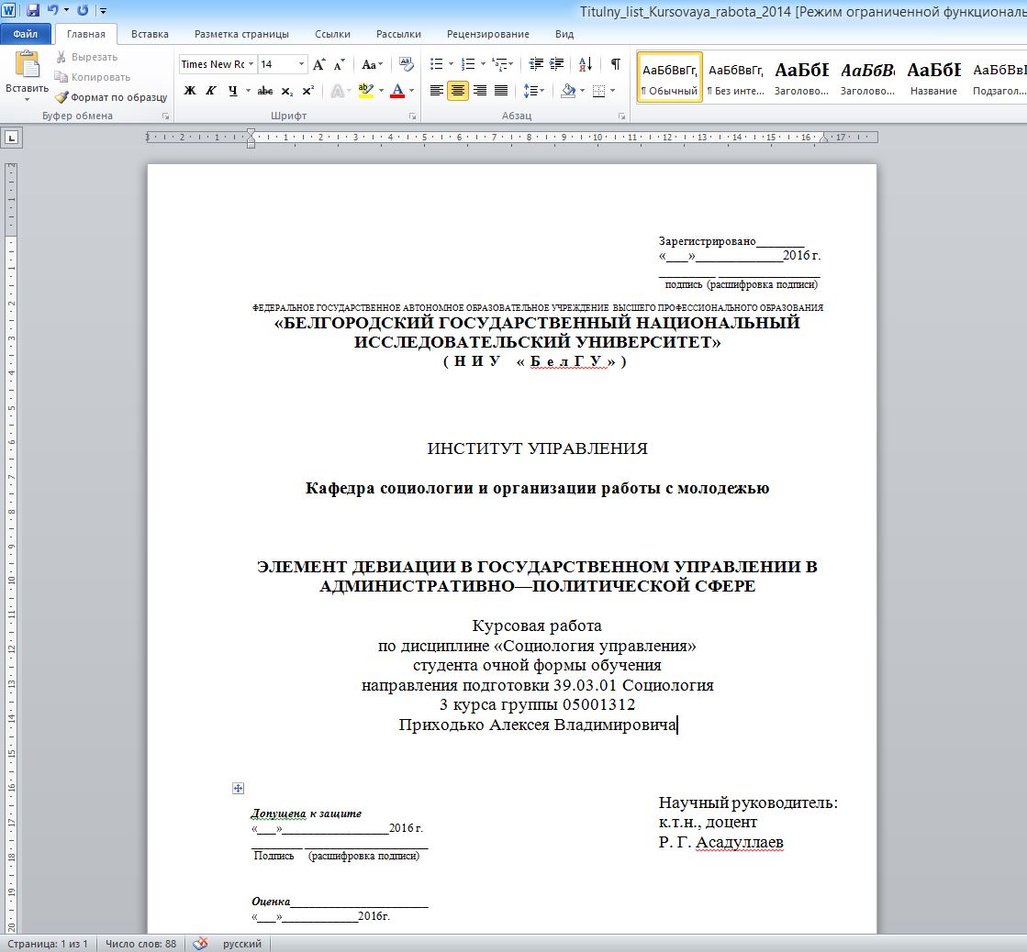Open text effects glowing A button

338,91
